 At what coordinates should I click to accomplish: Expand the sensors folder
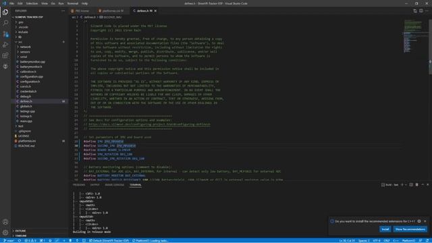click(x=25, y=52)
